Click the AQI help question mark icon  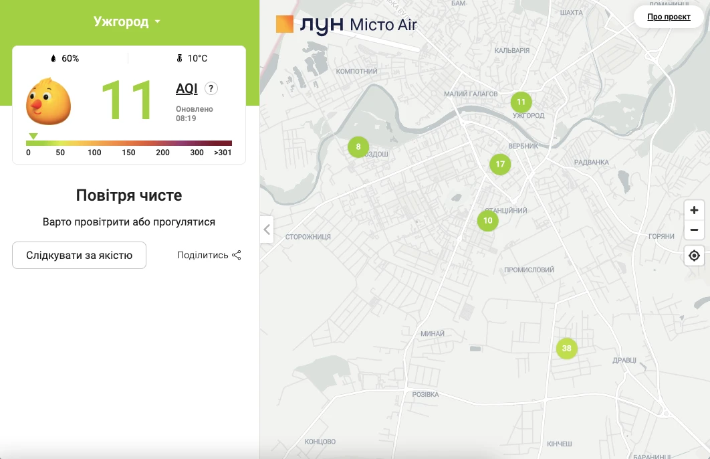[x=211, y=88]
